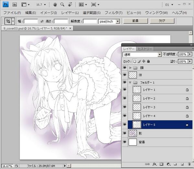The width and height of the screenshot is (194, 169).
Task: Open the crop tool preset picker arrow
Action: (x=13, y=21)
